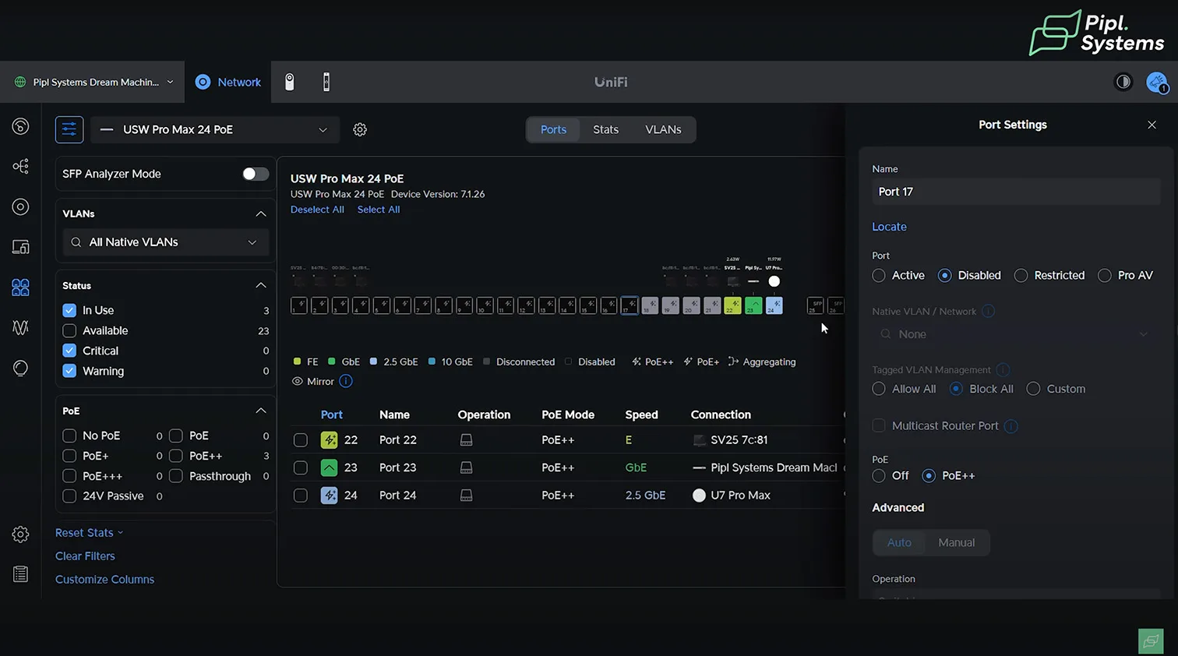Image resolution: width=1178 pixels, height=656 pixels.
Task: Open the user account avatar
Action: [x=1156, y=82]
